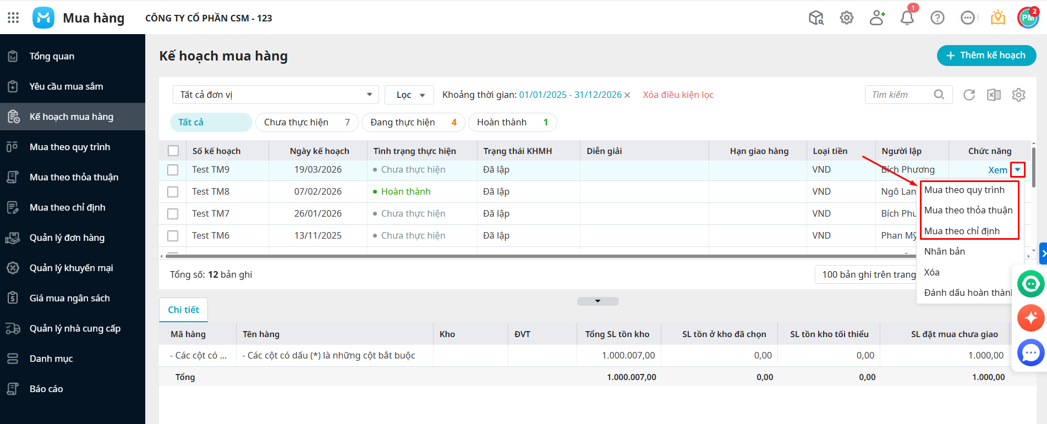The height and width of the screenshot is (424, 1047).
Task: Open Mua theo thỏa thuận in sidebar
Action: pyautogui.click(x=73, y=177)
